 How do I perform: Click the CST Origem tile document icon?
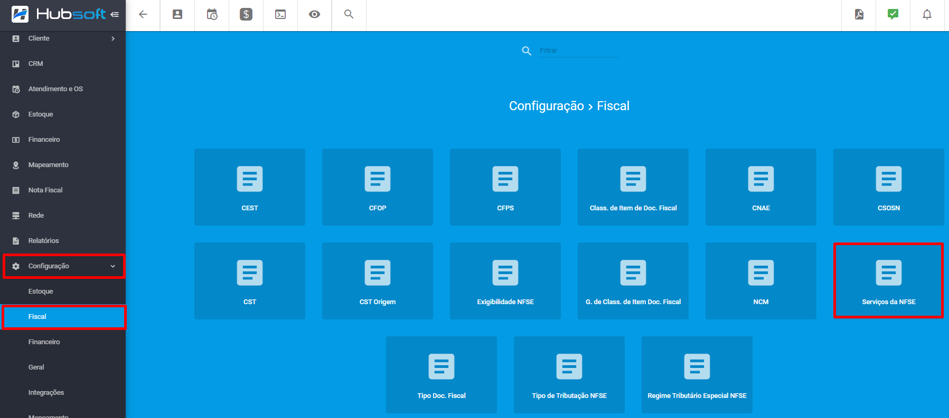(x=378, y=273)
